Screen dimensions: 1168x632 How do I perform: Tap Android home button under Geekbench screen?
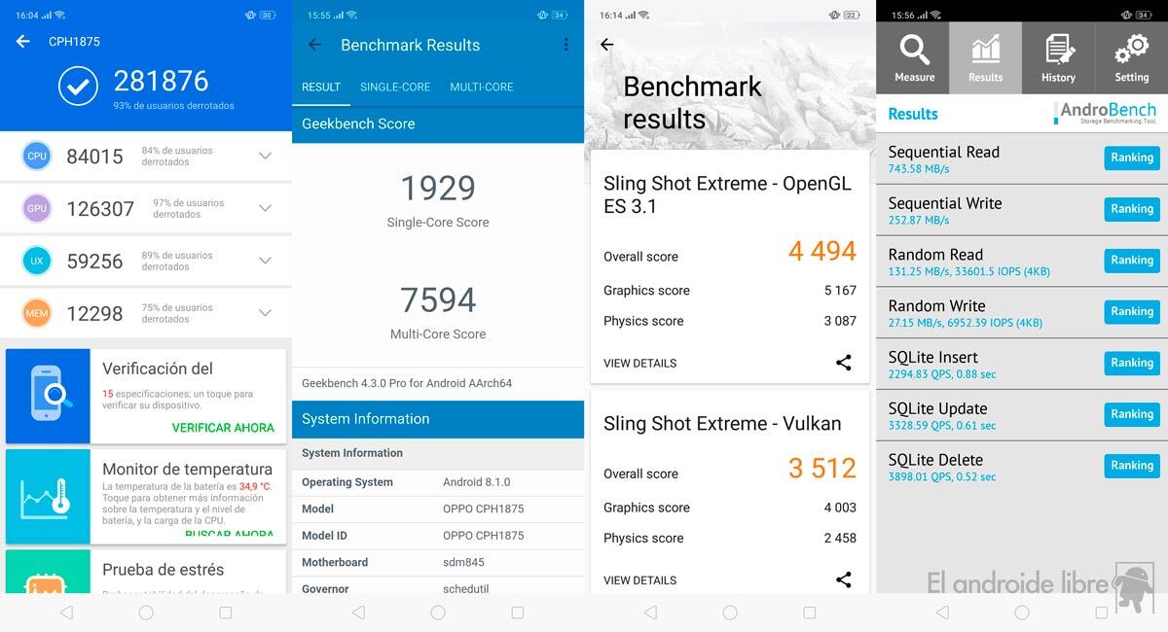[x=438, y=613]
